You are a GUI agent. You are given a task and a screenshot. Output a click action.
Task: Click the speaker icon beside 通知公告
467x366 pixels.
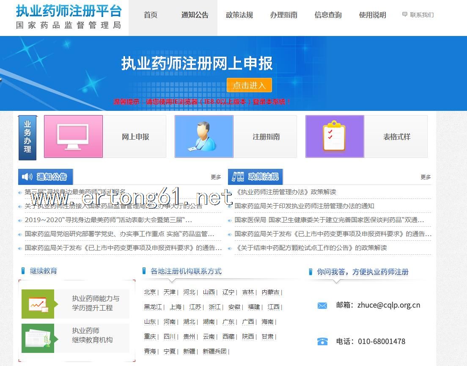27,177
